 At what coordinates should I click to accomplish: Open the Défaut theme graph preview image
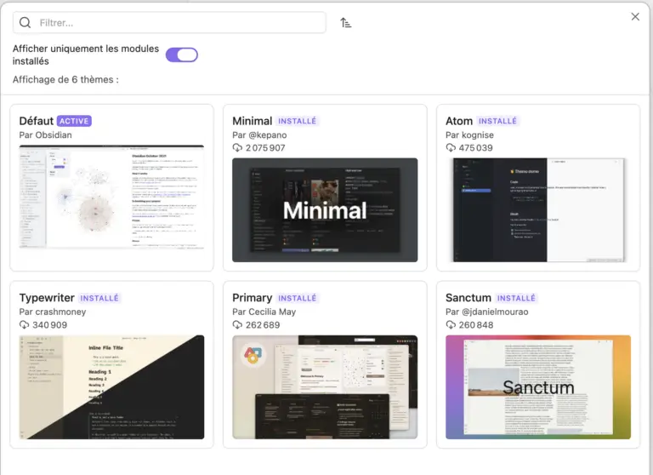(x=111, y=197)
